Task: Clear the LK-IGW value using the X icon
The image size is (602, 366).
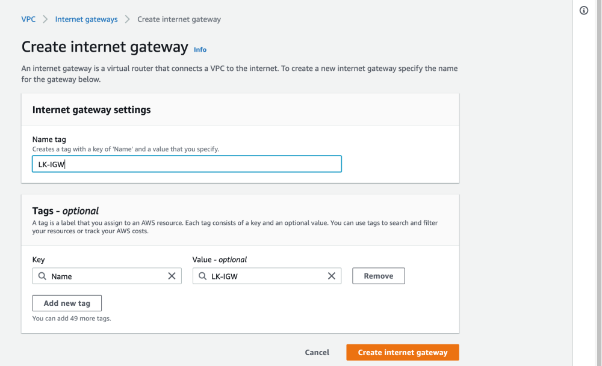Action: 332,276
